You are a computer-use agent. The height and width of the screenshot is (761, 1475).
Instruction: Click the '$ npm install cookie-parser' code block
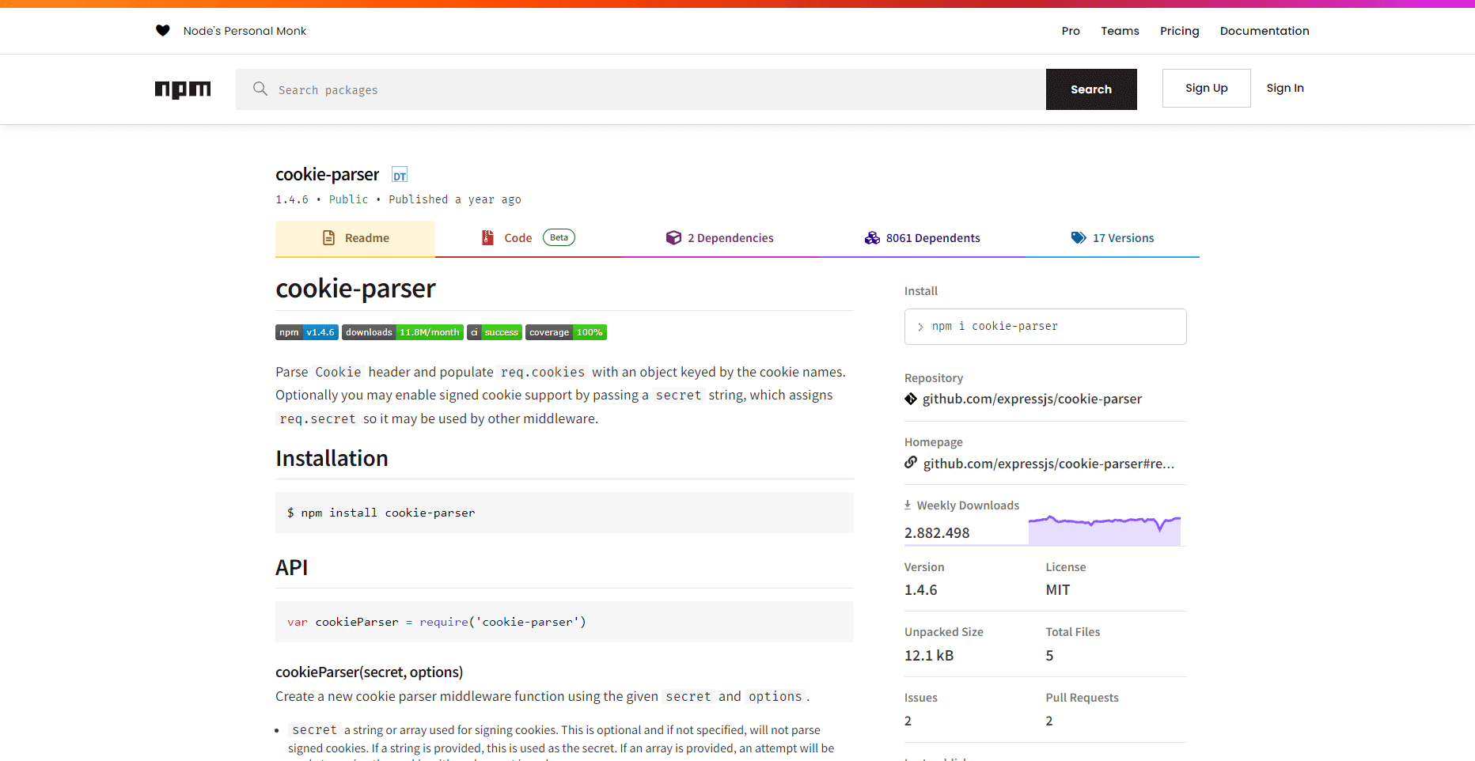pyautogui.click(x=564, y=513)
